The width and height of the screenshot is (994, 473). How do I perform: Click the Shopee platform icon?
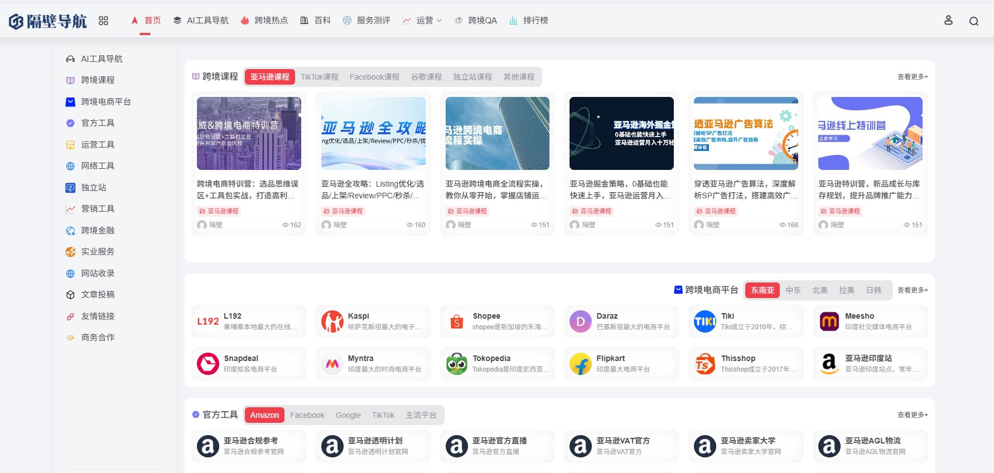point(456,321)
